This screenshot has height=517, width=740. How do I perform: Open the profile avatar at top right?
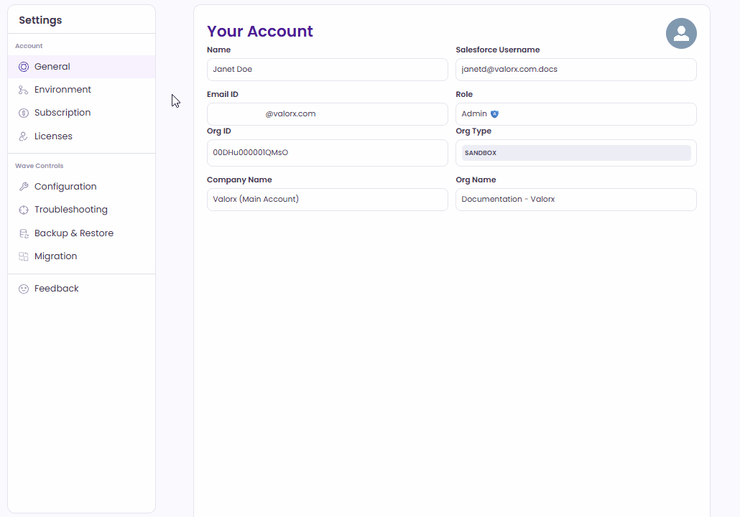[x=681, y=34]
